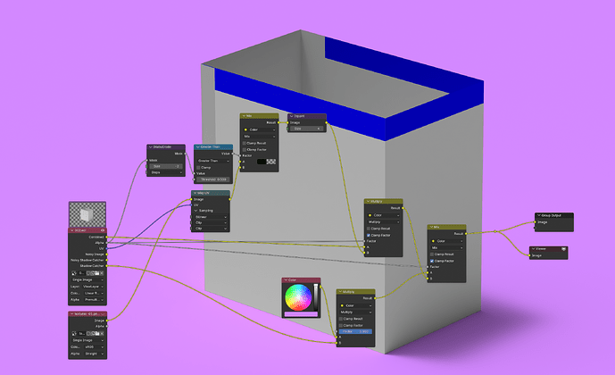Enable Clamp Factor in Mix node beside Inpaint
The width and height of the screenshot is (615, 375).
click(245, 149)
